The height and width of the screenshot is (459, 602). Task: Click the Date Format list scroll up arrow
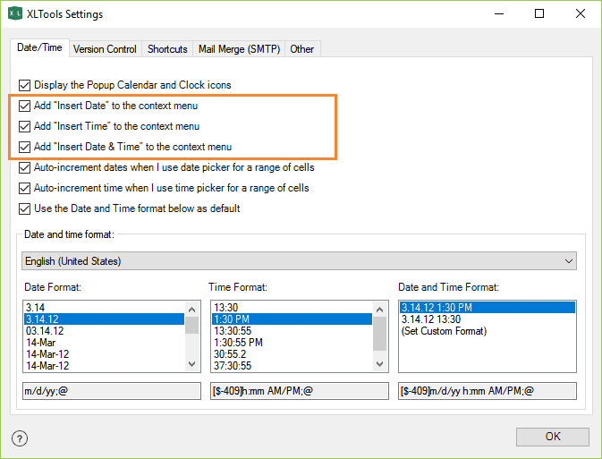pos(192,310)
